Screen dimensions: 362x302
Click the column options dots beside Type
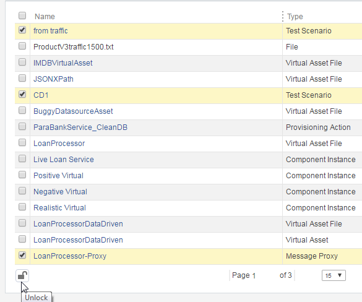coord(283,16)
